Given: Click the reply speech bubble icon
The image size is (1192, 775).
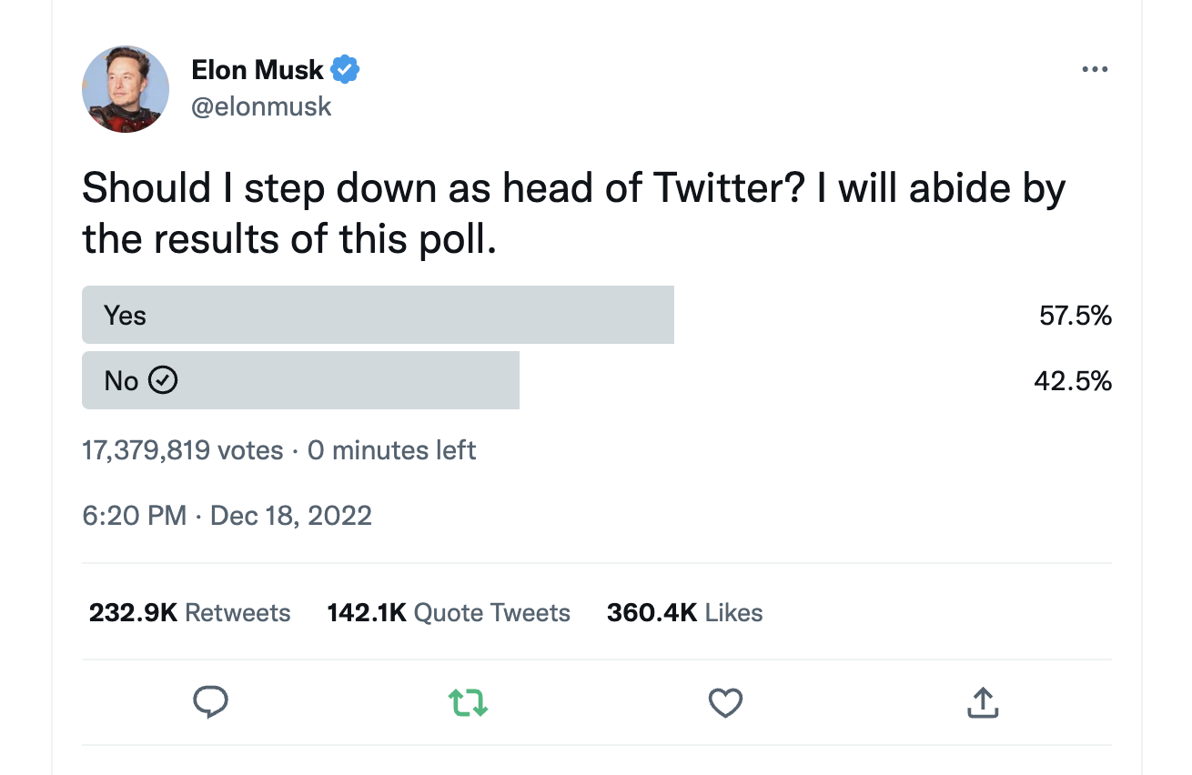Looking at the screenshot, I should [210, 702].
